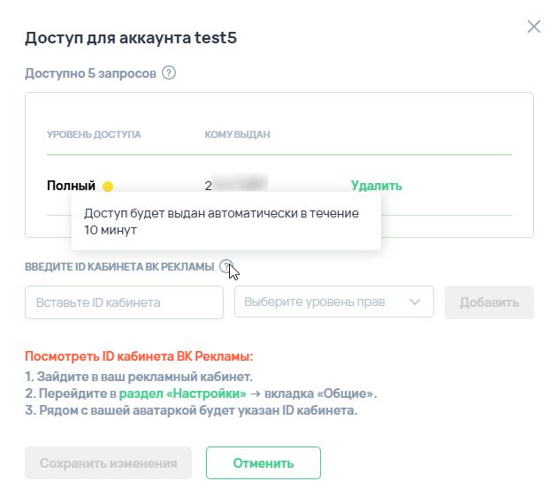
Task: Open the 'Выберите уровень прав' dropdown
Action: pos(334,302)
